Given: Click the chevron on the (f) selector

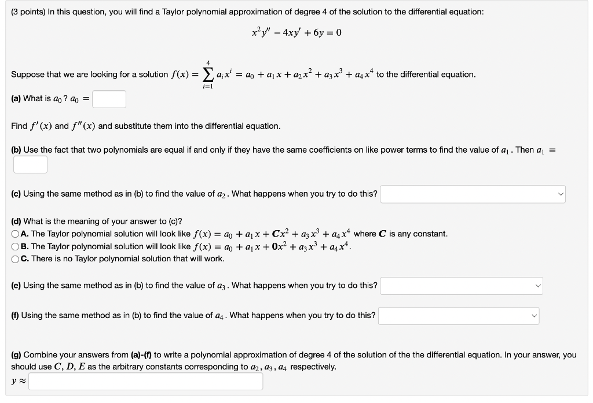Looking at the screenshot, I should pyautogui.click(x=533, y=315).
